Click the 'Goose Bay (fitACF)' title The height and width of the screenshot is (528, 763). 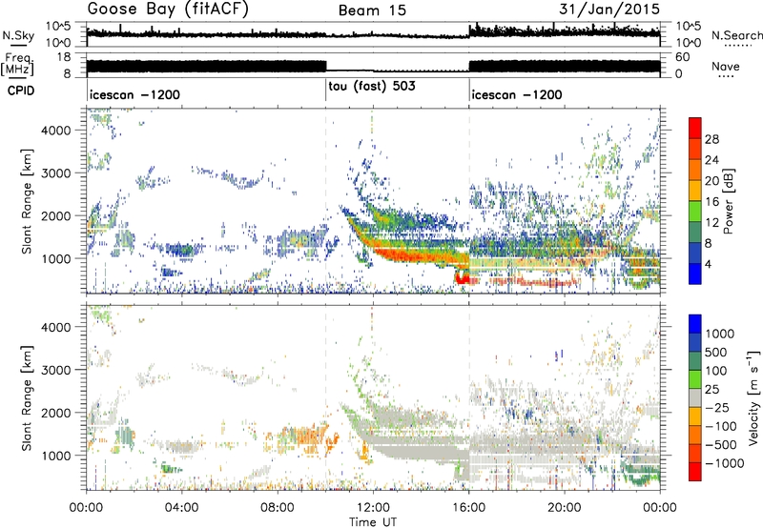(x=168, y=10)
